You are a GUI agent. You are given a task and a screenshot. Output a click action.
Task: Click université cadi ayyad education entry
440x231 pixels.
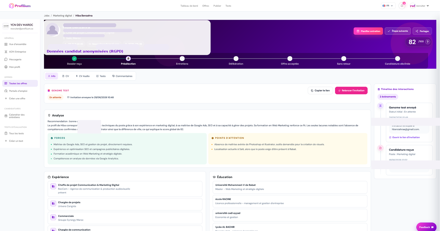pos(290,215)
